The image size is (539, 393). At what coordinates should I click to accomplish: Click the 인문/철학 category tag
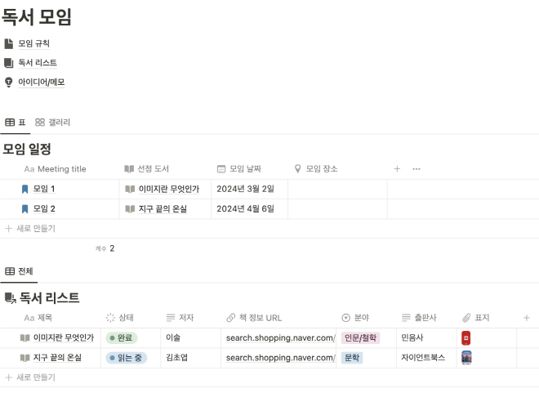click(360, 338)
